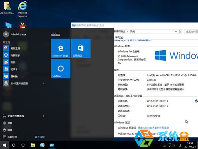Show 所有应用 all apps list
The image size is (198, 149).
[10, 137]
